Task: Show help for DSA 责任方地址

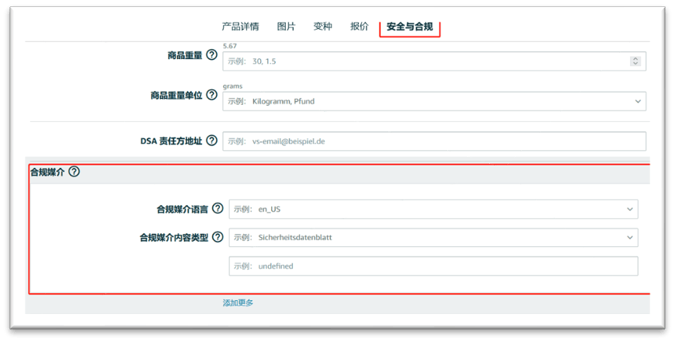Action: [211, 141]
